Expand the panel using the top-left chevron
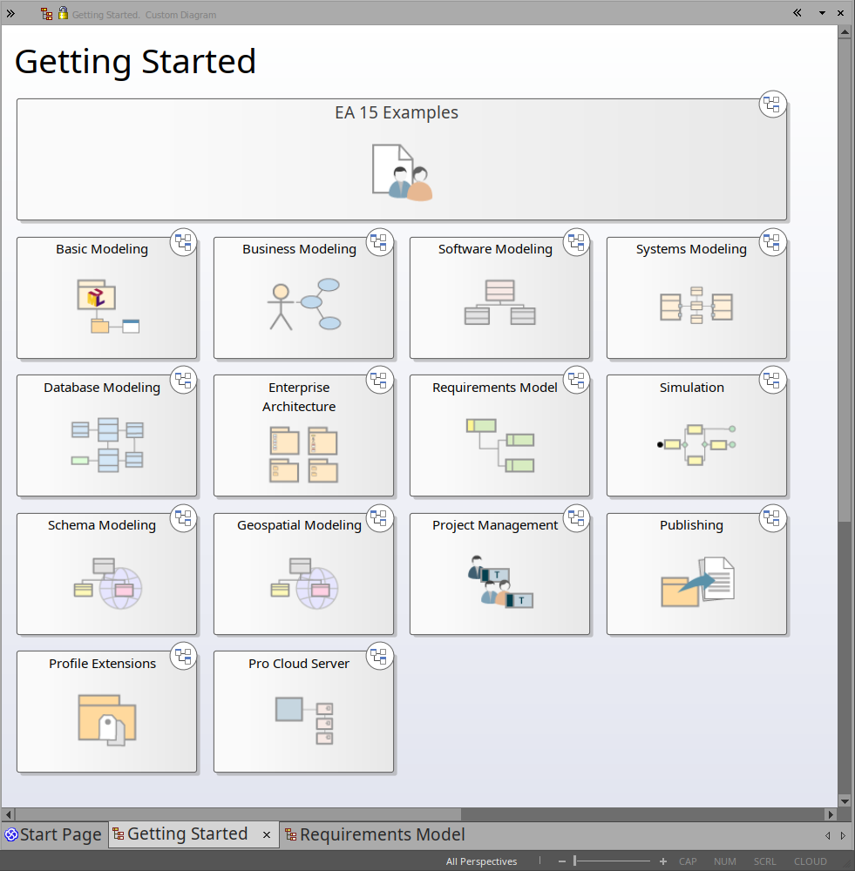 10,13
